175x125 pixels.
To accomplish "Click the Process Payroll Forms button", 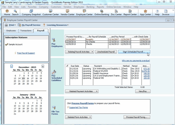I will [x=137, y=117].
